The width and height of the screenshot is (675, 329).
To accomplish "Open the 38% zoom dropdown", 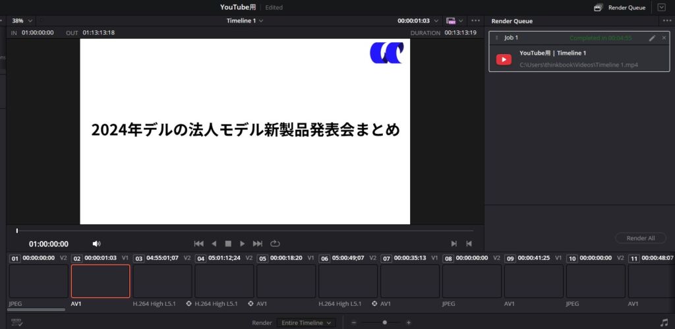I will pyautogui.click(x=30, y=20).
